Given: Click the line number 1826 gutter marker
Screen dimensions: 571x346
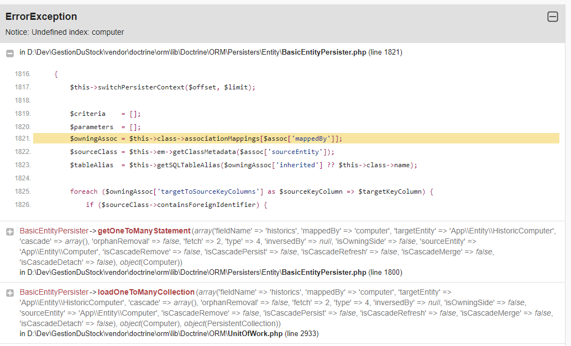Looking at the screenshot, I should (23, 204).
